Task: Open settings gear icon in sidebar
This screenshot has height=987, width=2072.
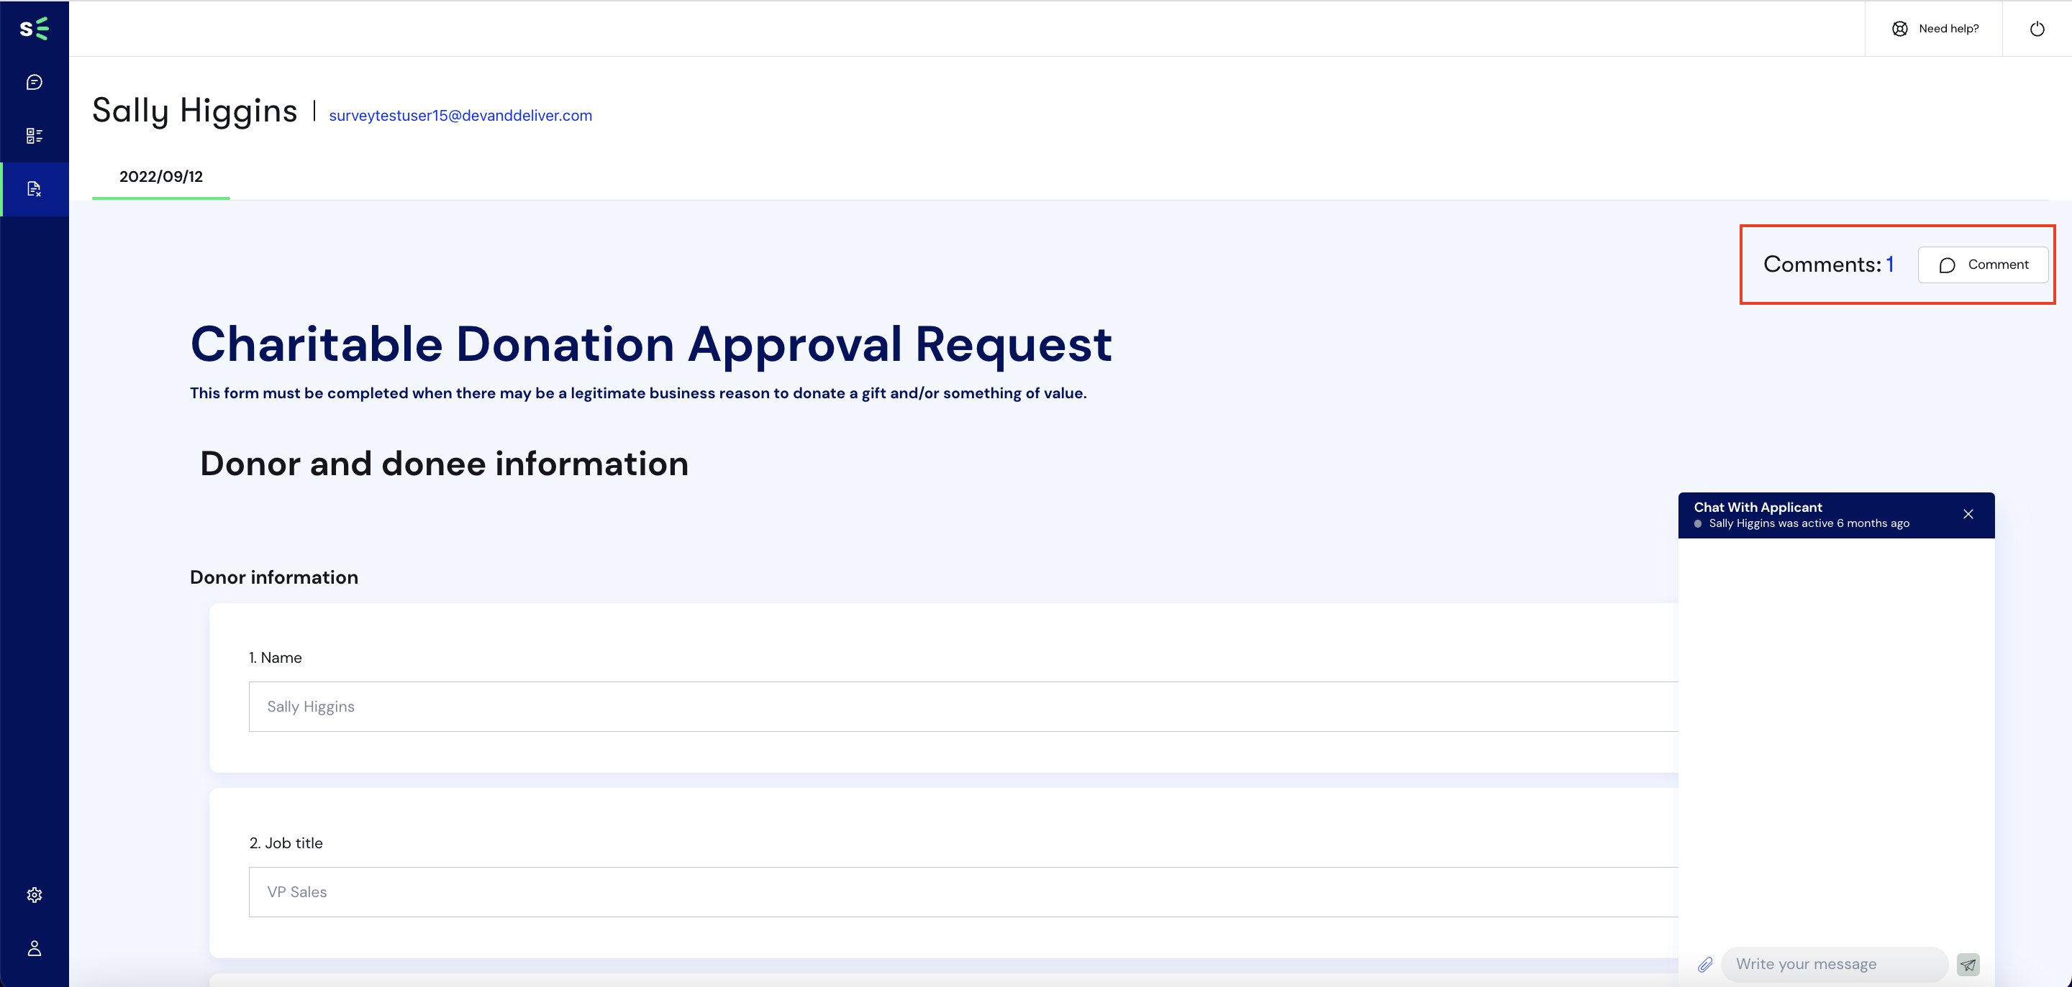Action: pos(35,895)
